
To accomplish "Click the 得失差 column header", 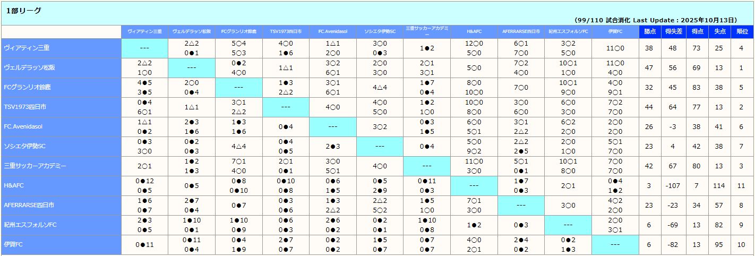I will (674, 32).
